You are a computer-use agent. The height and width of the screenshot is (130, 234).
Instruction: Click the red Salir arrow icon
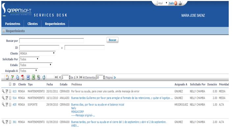pos(176,3)
